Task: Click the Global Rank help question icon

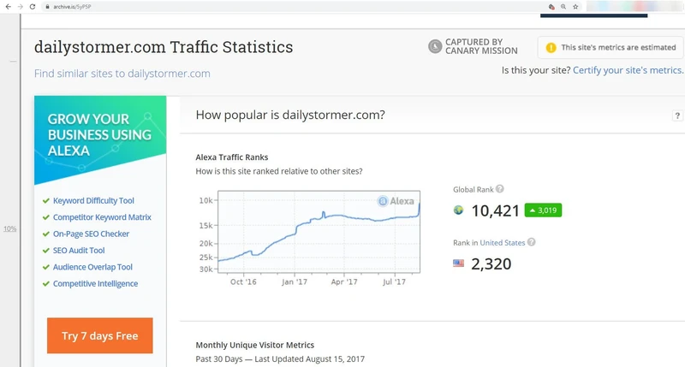Action: 500,189
